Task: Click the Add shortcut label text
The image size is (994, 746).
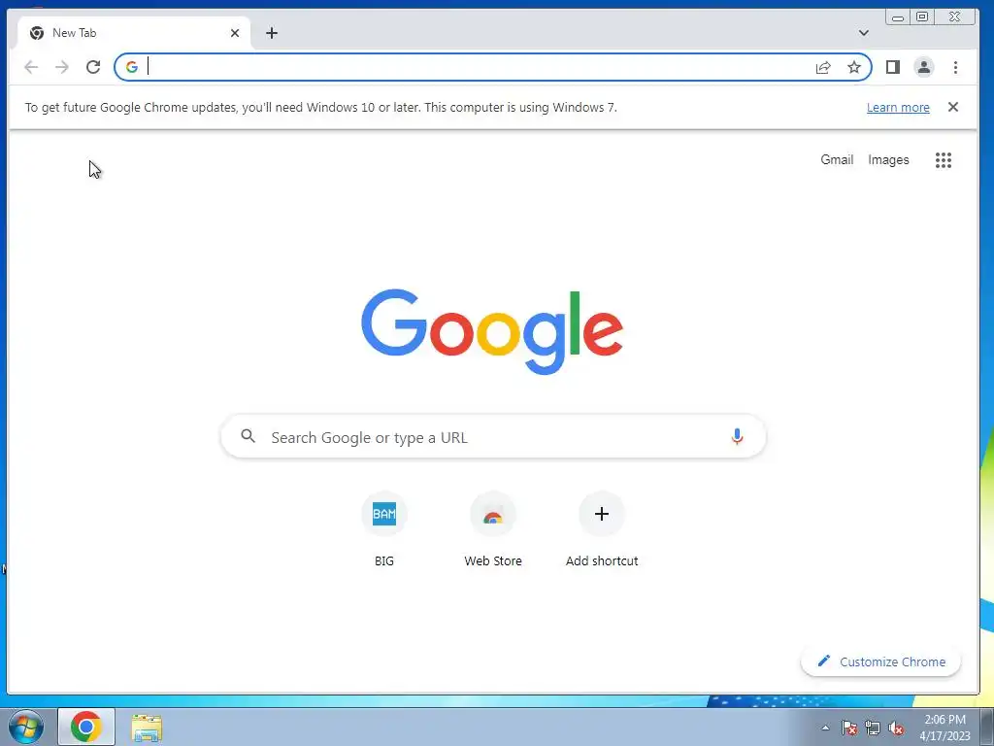Action: click(602, 560)
